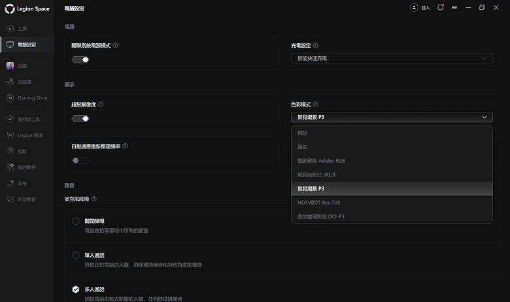The image size is (510, 302).
Task: Choose highlighted 常見場景 P3 list option
Action: click(x=392, y=188)
